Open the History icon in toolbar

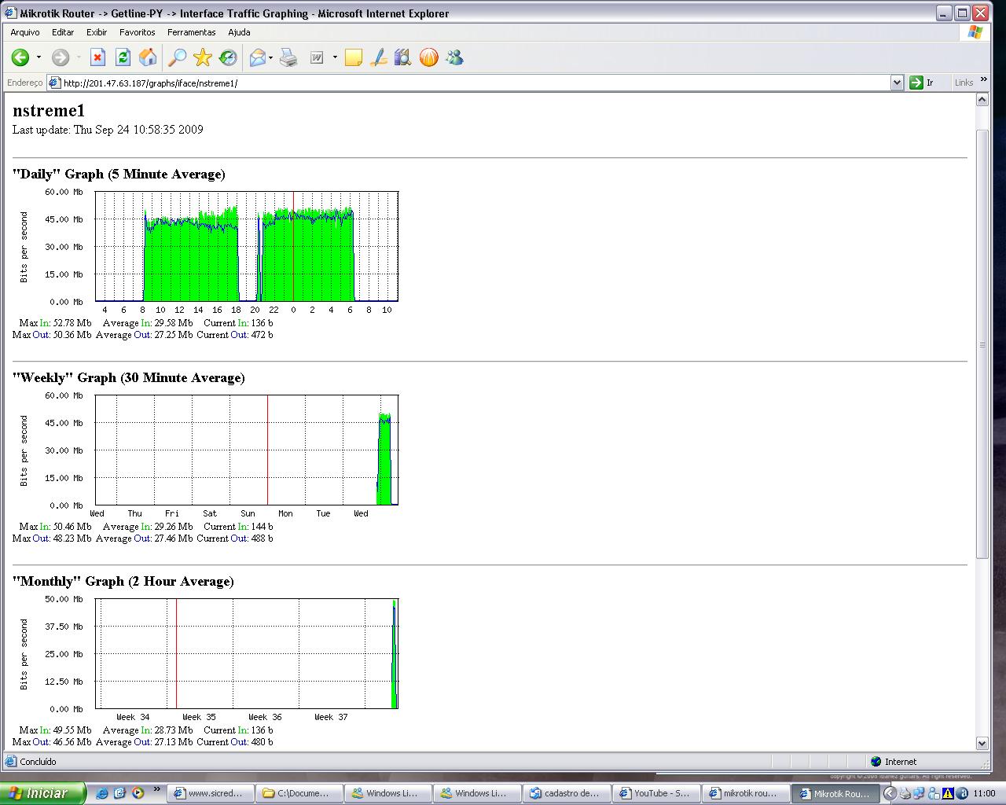point(228,57)
